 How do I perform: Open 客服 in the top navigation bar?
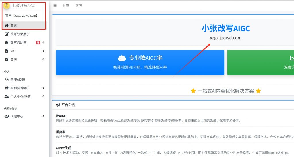click(78, 5)
